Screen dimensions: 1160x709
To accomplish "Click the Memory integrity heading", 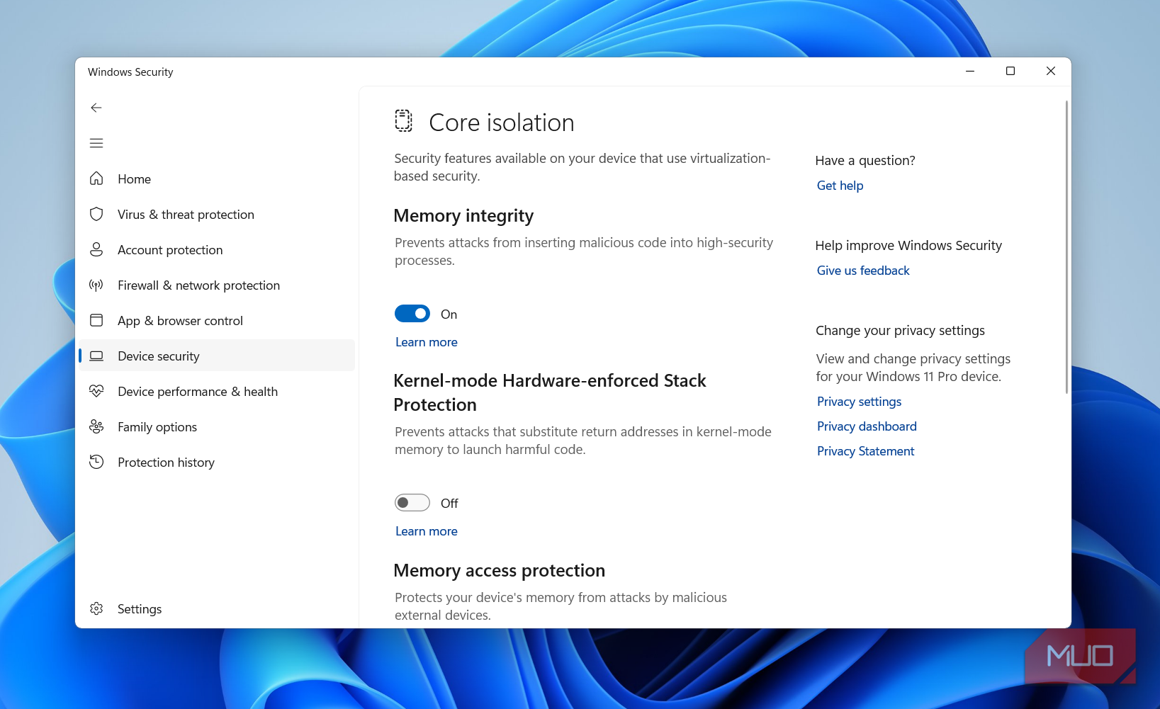I will tap(463, 215).
